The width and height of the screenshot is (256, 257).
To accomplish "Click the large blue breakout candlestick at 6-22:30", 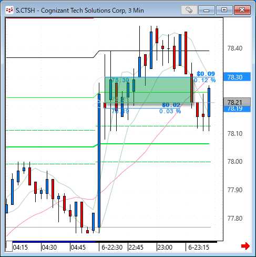I will 99,161.
